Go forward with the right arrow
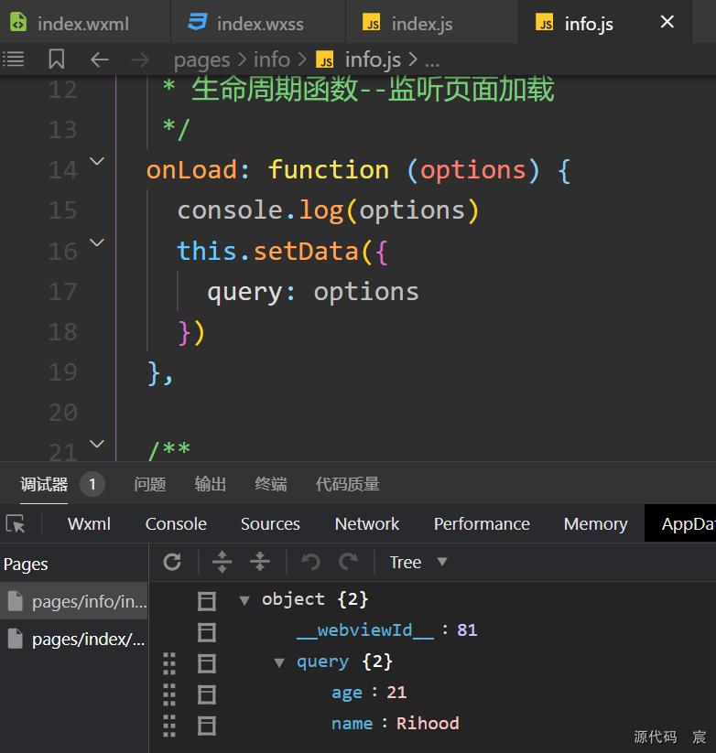Viewport: 716px width, 753px height. pyautogui.click(x=140, y=60)
